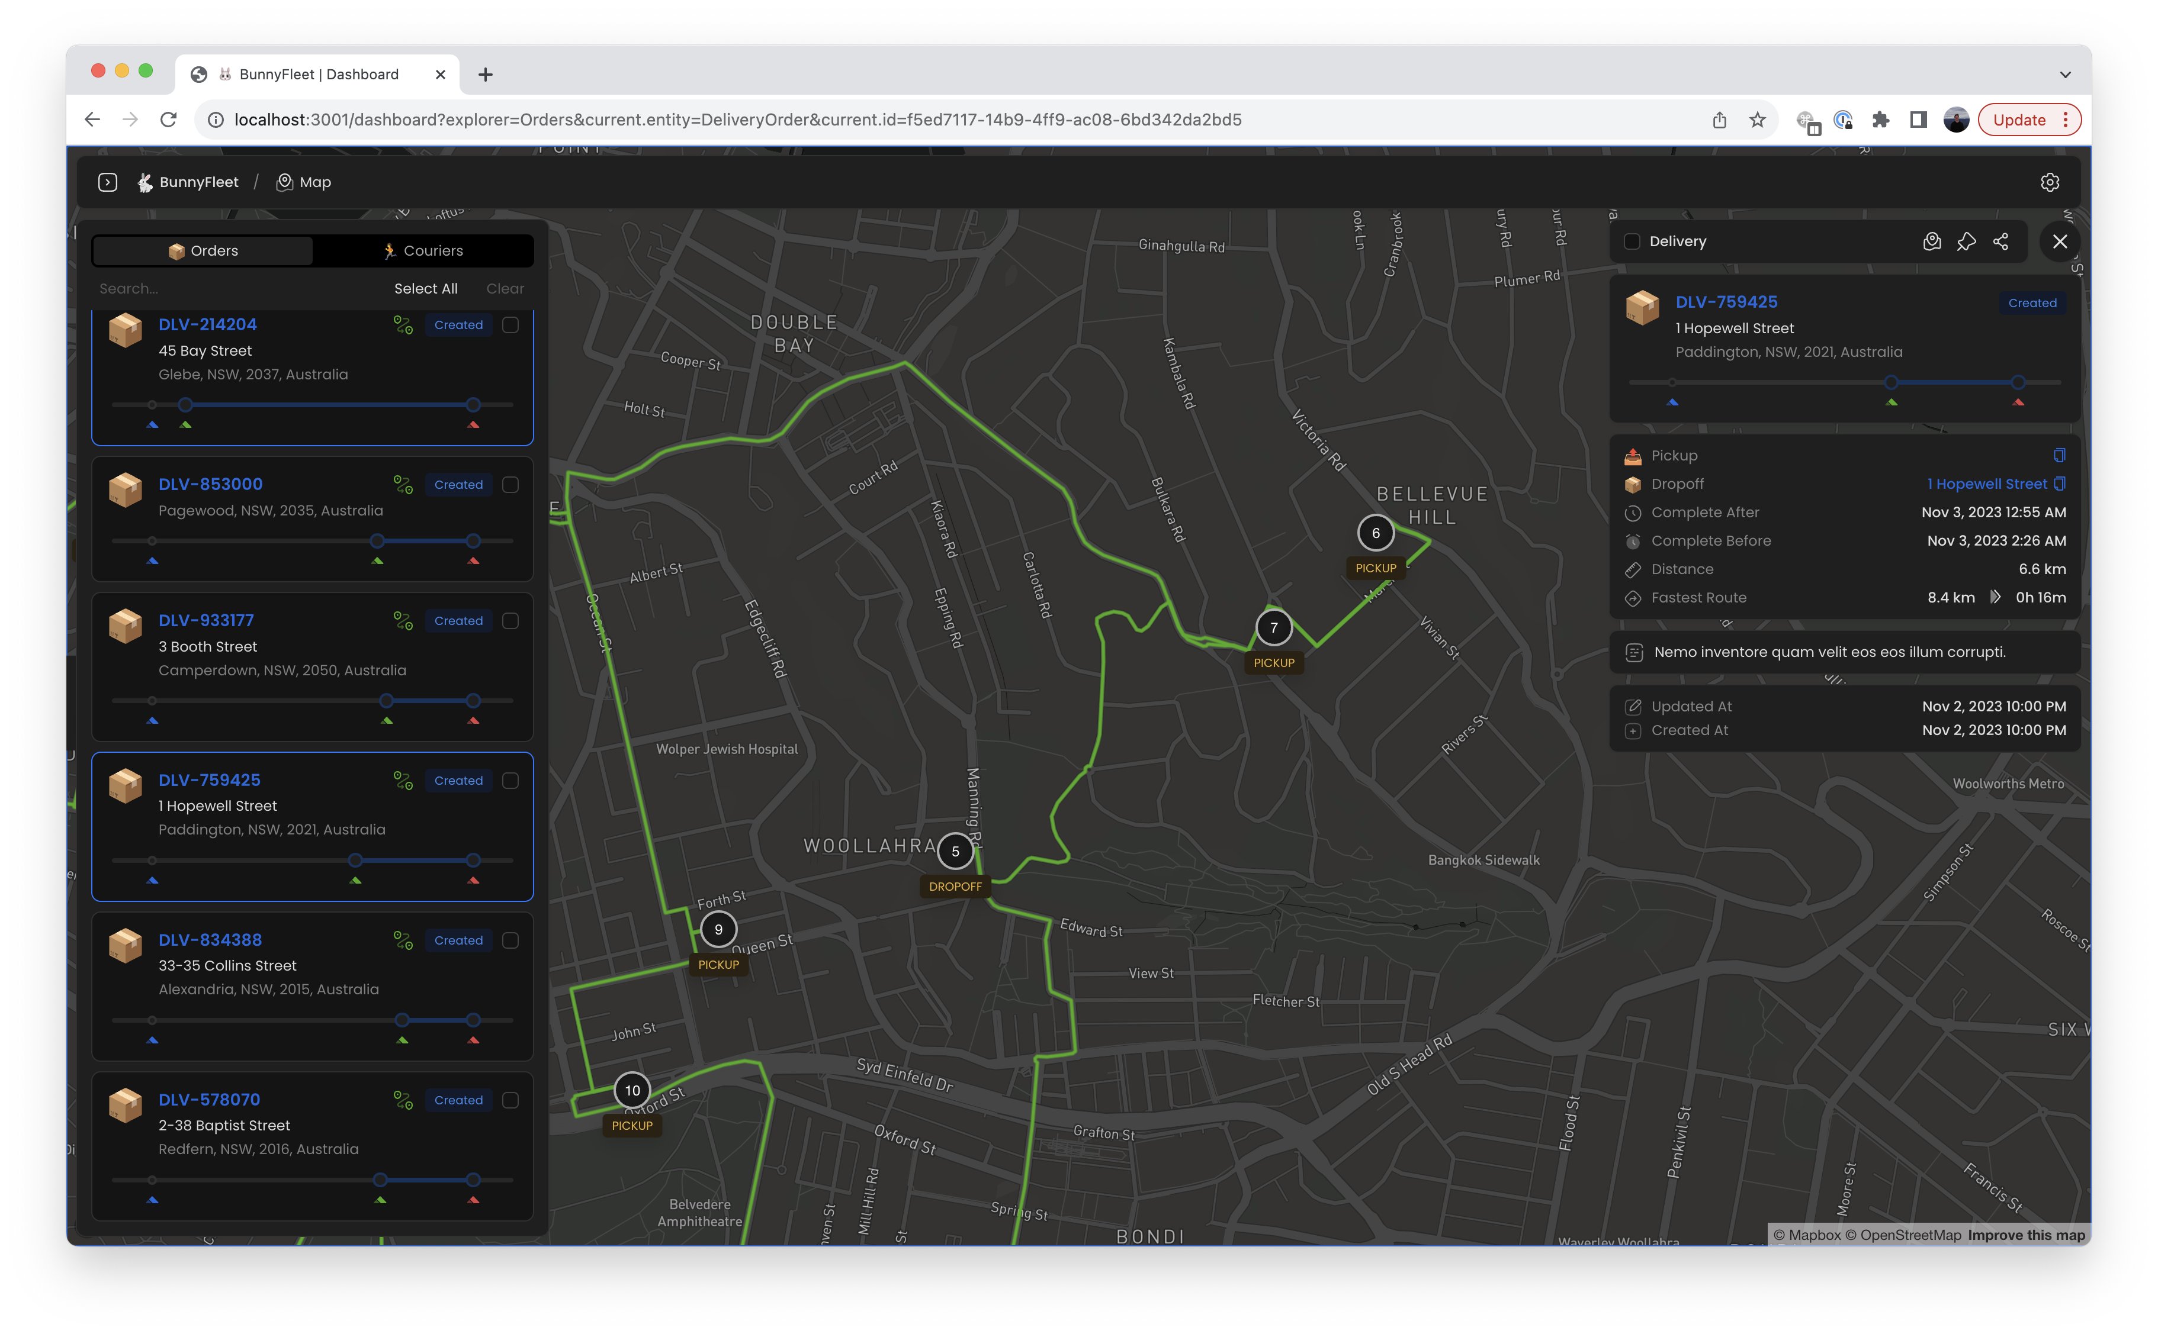2158x1334 pixels.
Task: Click the Chrome extensions puzzle icon
Action: pos(1880,120)
